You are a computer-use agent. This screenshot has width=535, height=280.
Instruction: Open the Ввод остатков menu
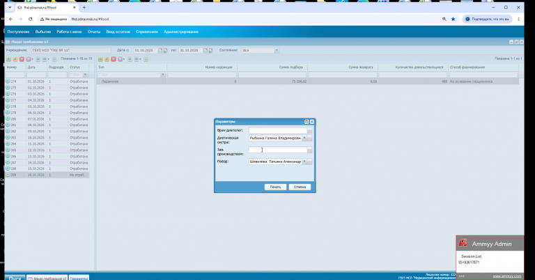pos(118,32)
